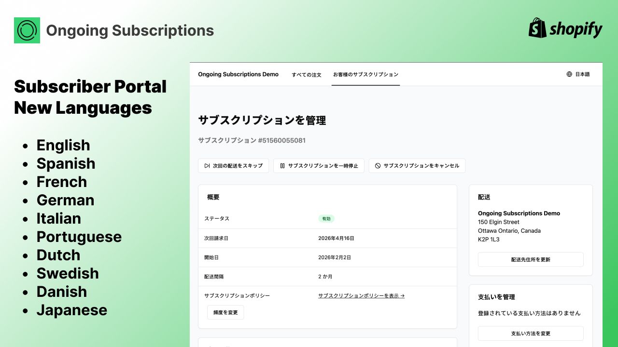This screenshot has width=618, height=347.
Task: Click the サブスクリプションを管理 heading
Action: coord(262,120)
